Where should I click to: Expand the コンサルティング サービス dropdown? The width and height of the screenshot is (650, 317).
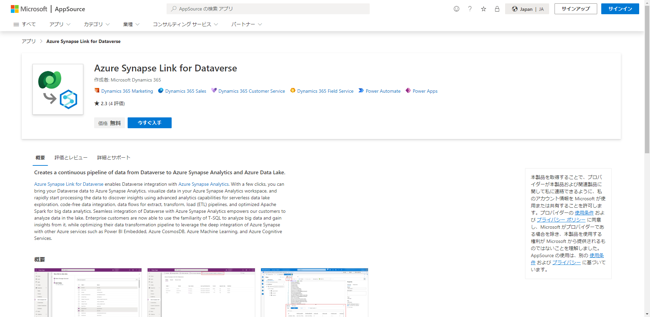click(185, 24)
